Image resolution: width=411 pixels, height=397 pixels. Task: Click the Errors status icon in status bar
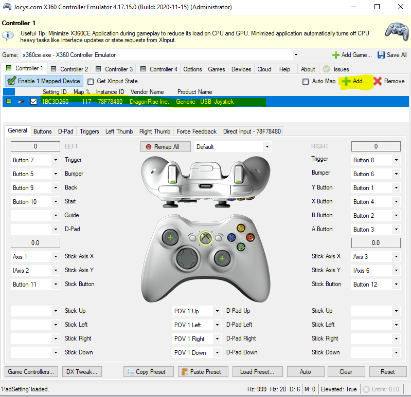pos(366,389)
